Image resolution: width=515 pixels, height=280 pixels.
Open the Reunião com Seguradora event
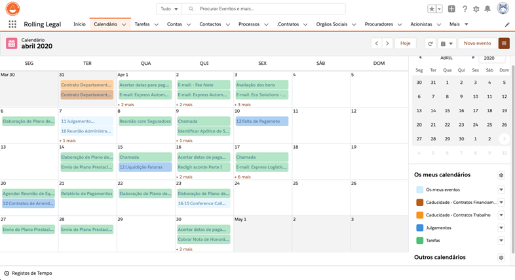145,121
